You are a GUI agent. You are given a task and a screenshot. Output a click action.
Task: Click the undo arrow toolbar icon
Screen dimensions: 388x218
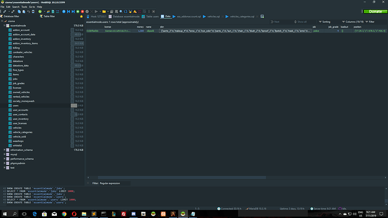29,12
